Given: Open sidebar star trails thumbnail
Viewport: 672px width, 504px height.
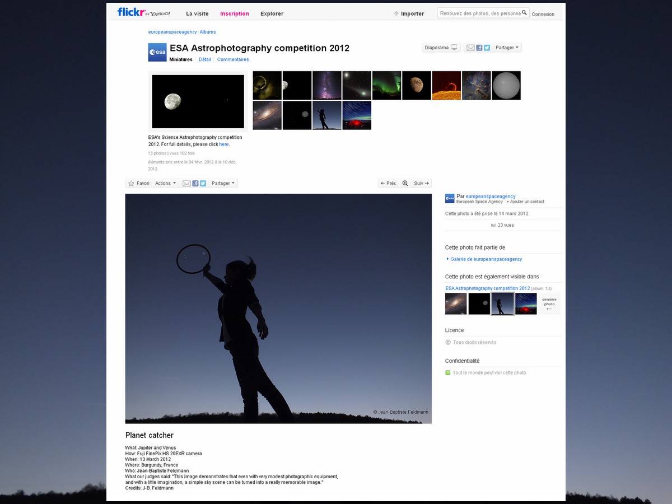Looking at the screenshot, I should tap(526, 304).
